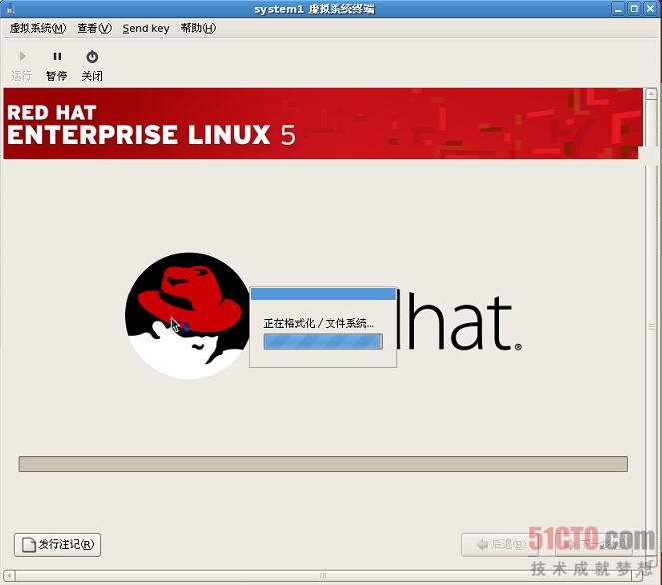
Task: Open the 帮助(H) menu
Action: click(x=198, y=28)
